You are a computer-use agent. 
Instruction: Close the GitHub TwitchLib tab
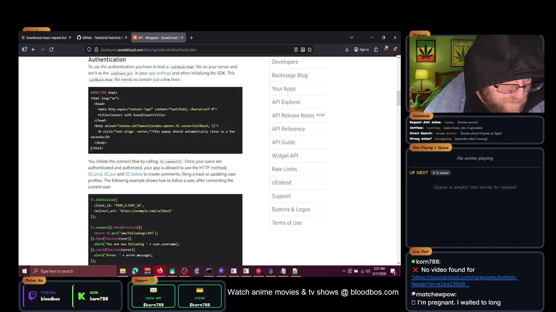[126, 38]
